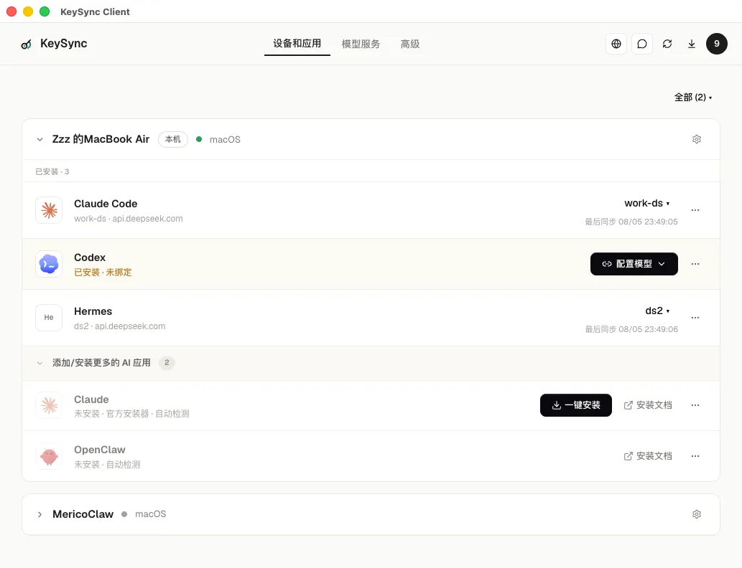This screenshot has width=742, height=568.
Task: Open ds2 model dropdown for Hermes
Action: [x=658, y=311]
